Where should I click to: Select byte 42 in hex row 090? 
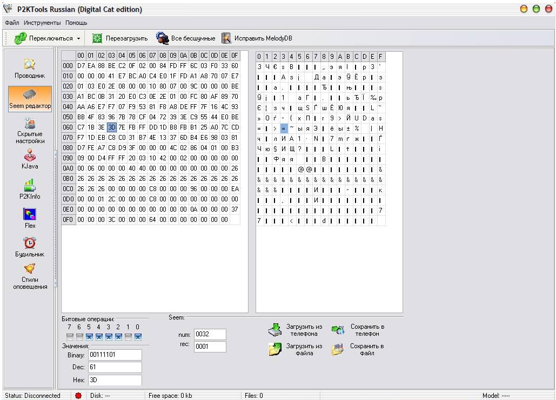(x=163, y=158)
